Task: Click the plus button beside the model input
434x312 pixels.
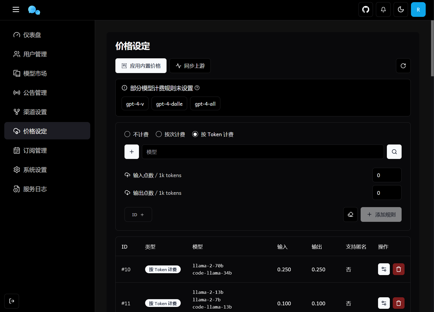Action: (x=131, y=152)
